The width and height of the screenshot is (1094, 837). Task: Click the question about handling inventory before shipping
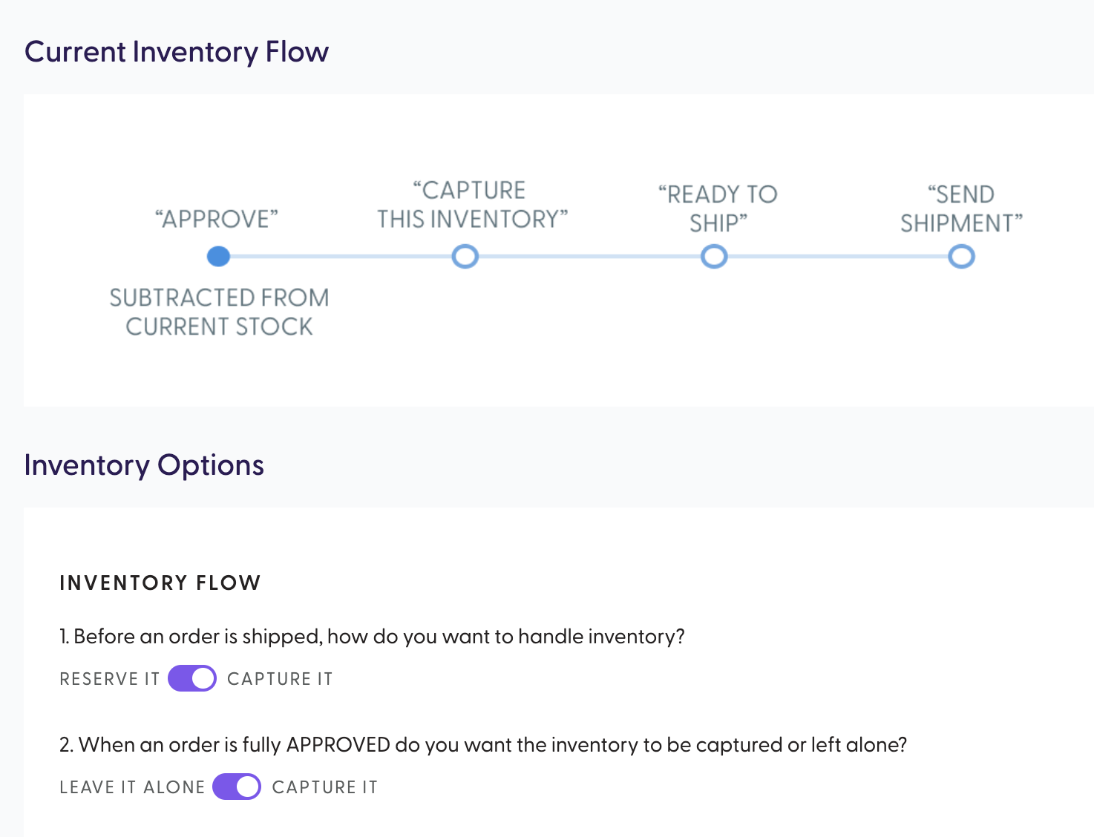[372, 637]
